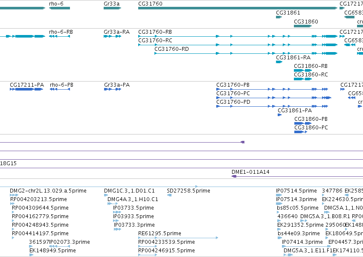The width and height of the screenshot is (363, 257).
Task: Click the CG31861 gene label
Action: pyautogui.click(x=288, y=12)
